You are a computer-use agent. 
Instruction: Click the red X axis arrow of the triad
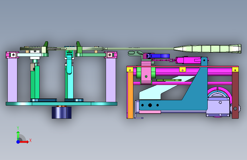(25, 142)
